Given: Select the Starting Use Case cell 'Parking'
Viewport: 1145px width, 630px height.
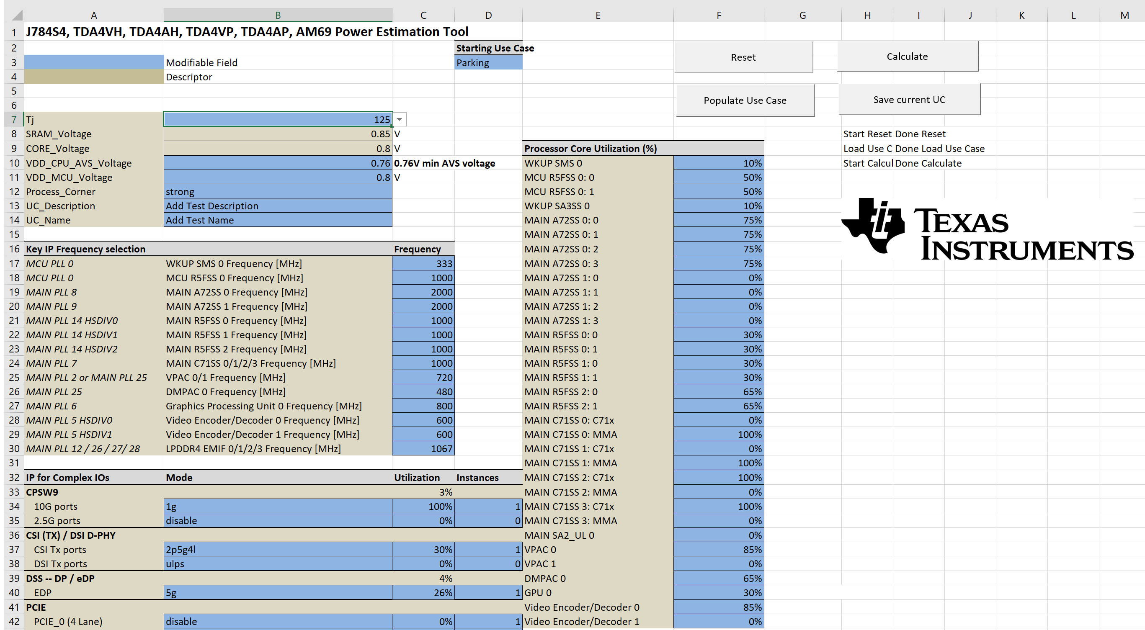Looking at the screenshot, I should click(488, 63).
